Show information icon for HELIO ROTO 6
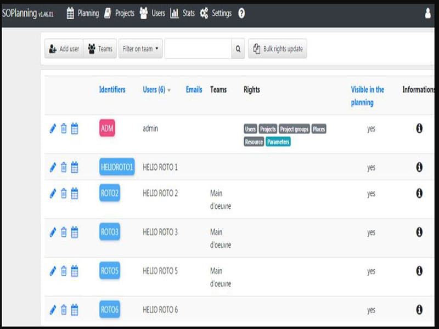This screenshot has width=439, height=329. tap(419, 309)
